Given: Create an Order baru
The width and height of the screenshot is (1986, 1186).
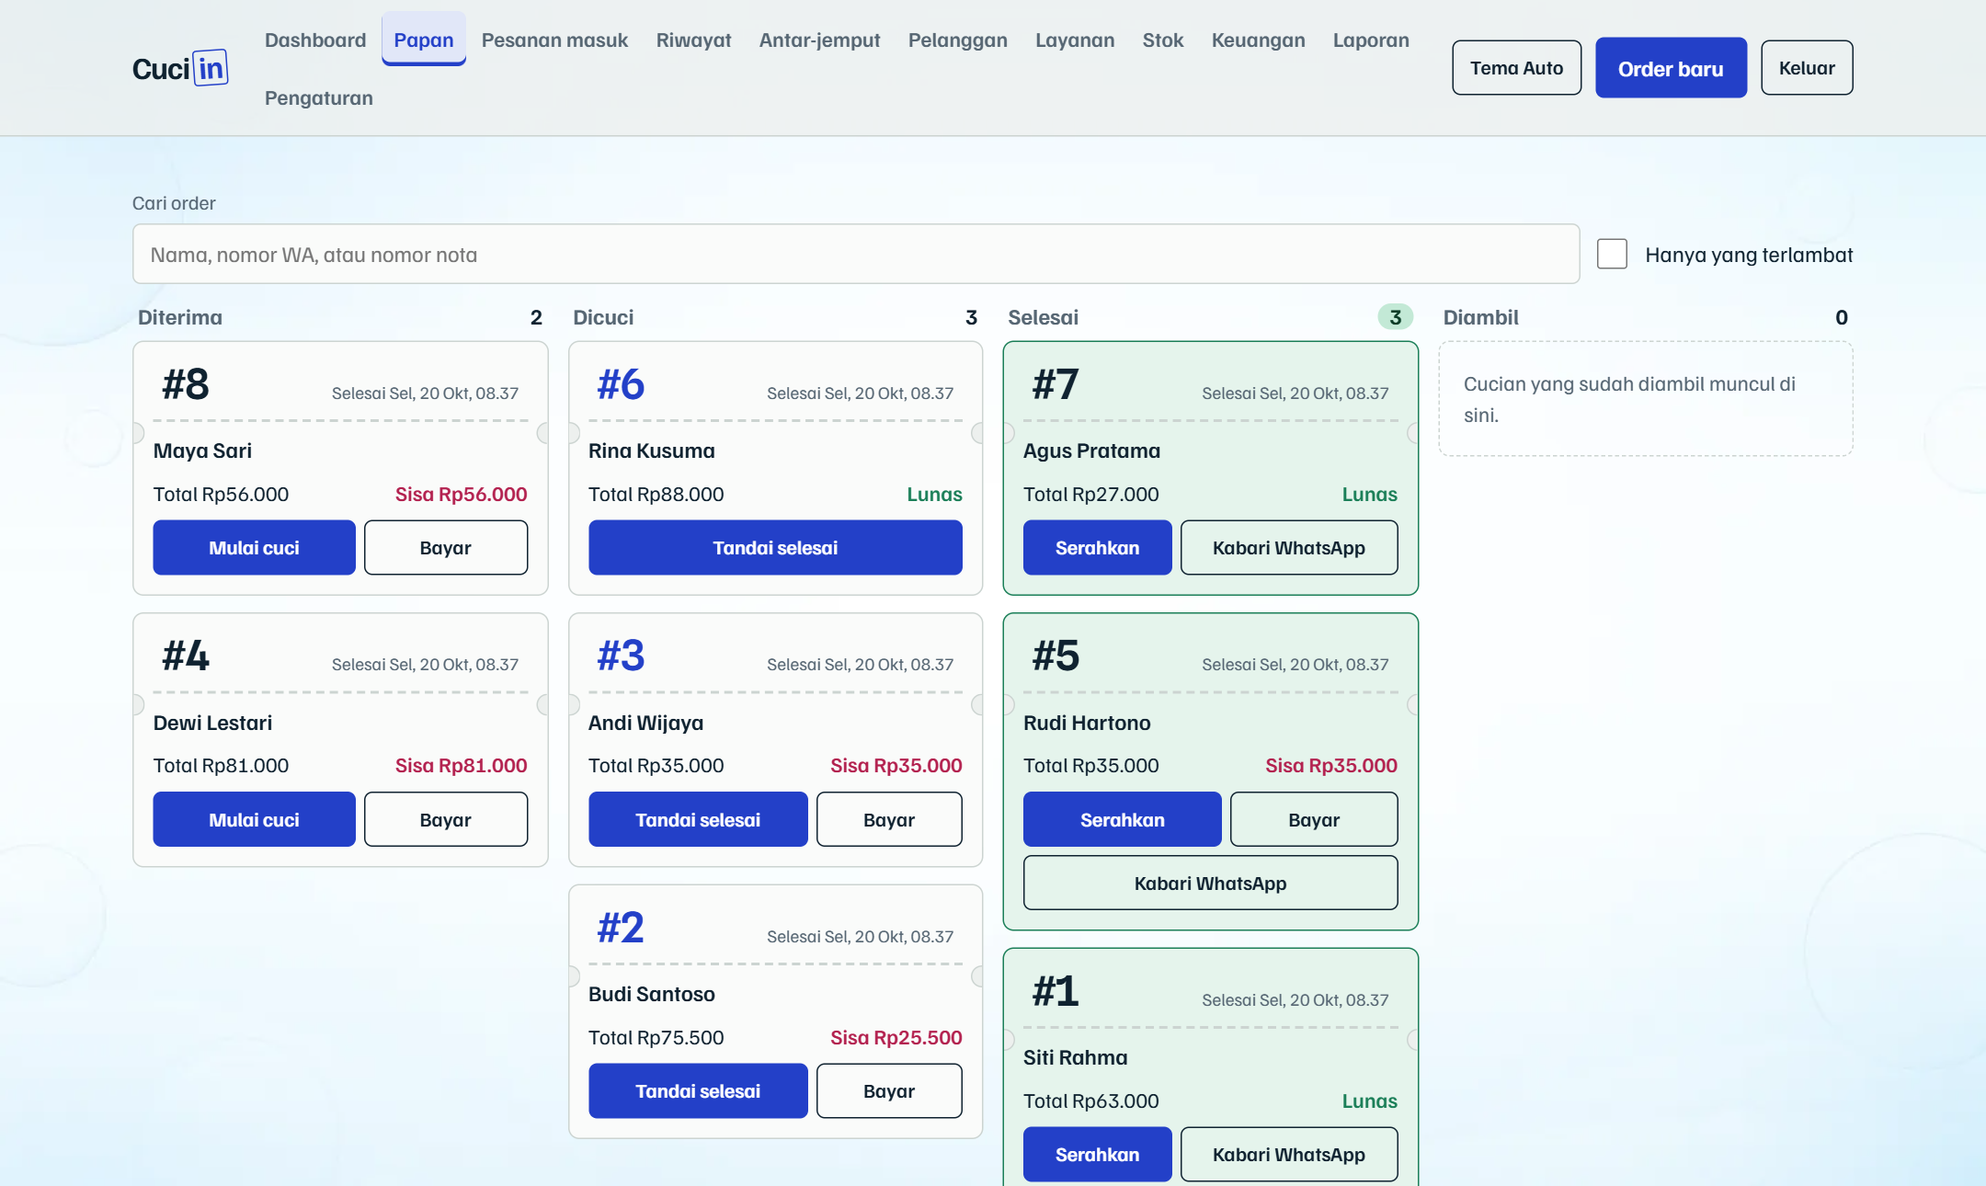Looking at the screenshot, I should click(x=1671, y=68).
